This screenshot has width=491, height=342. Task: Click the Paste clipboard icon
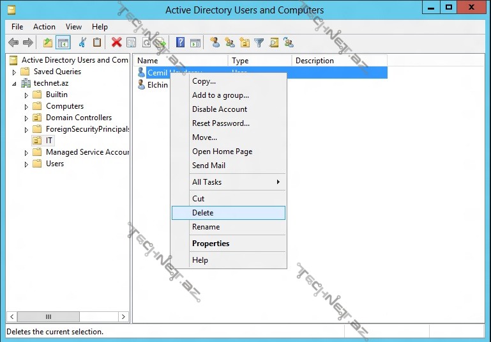coord(97,42)
